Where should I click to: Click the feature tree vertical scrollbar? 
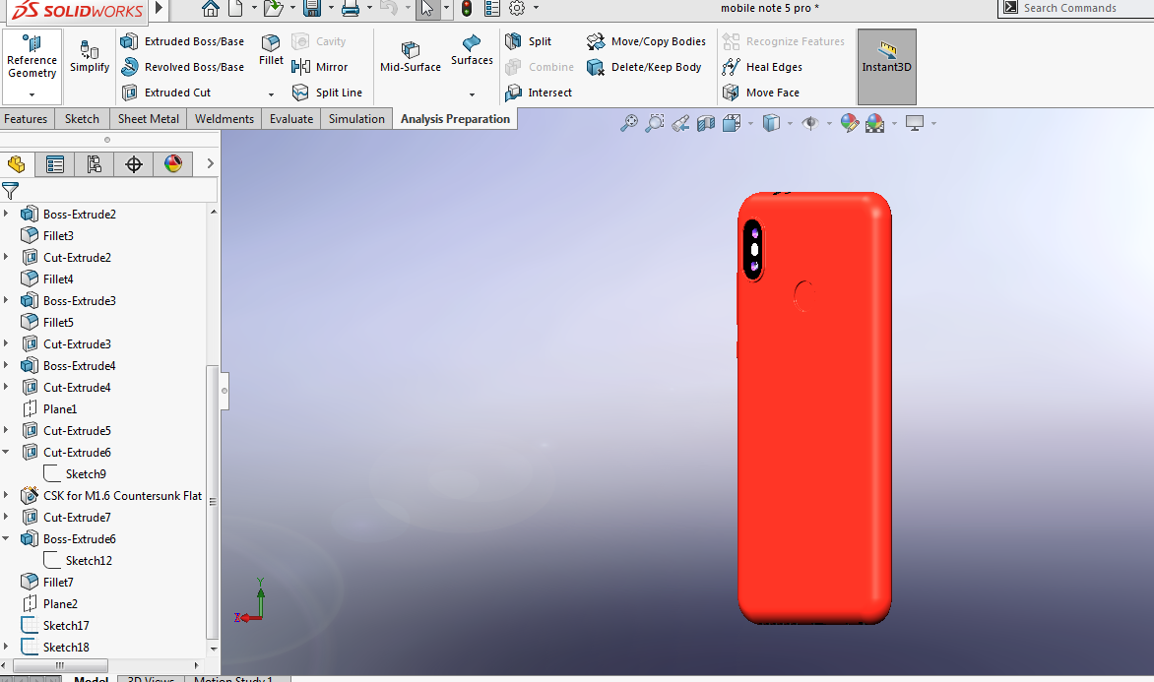(214, 504)
